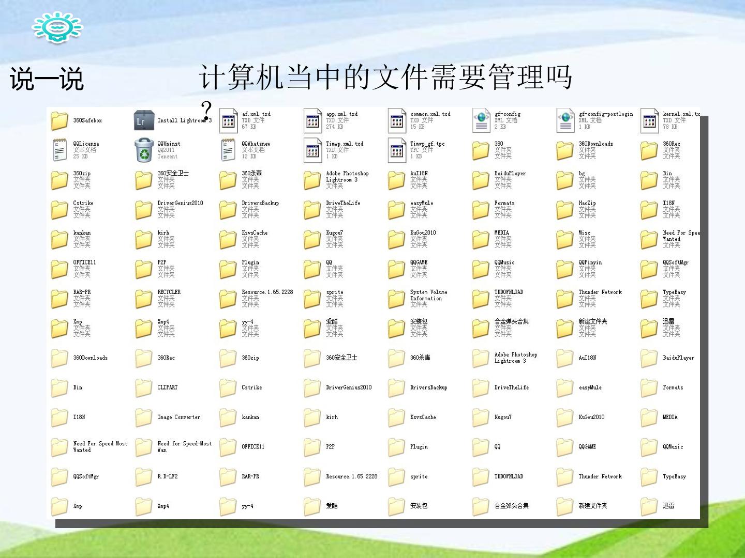The height and width of the screenshot is (558, 745).
Task: Select the Thunder Network folder labeled 文件夹
Action: tap(565, 299)
